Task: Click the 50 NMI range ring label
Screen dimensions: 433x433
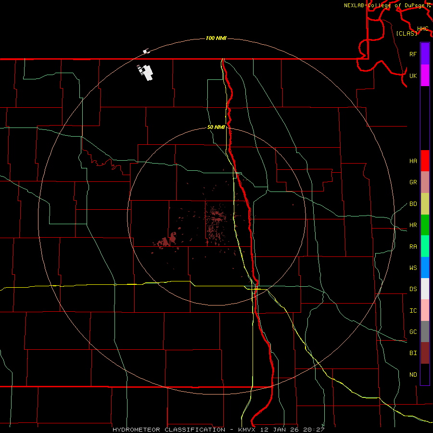Action: pyautogui.click(x=216, y=127)
